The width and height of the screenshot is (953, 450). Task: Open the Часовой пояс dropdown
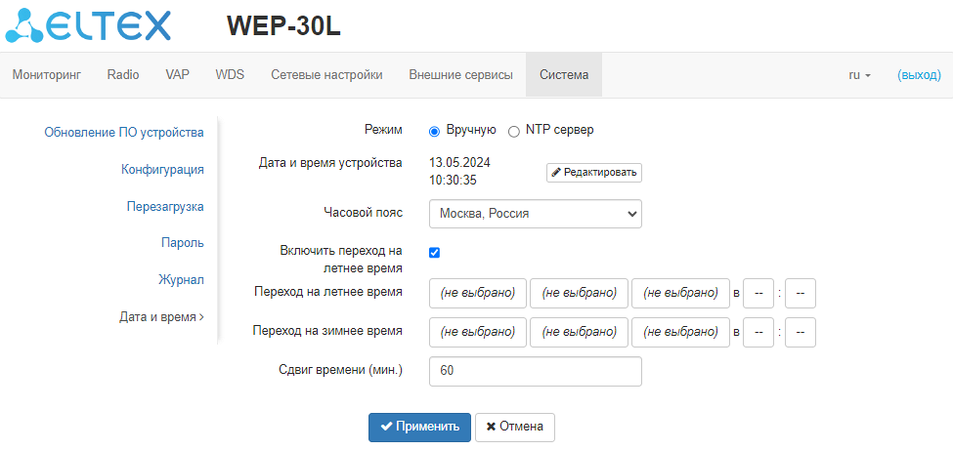pyautogui.click(x=535, y=214)
